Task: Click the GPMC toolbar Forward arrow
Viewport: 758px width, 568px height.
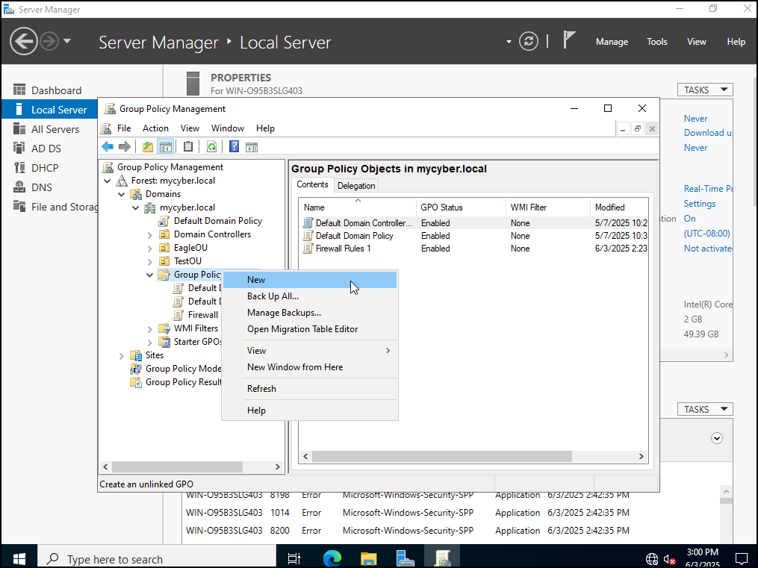Action: pos(125,147)
